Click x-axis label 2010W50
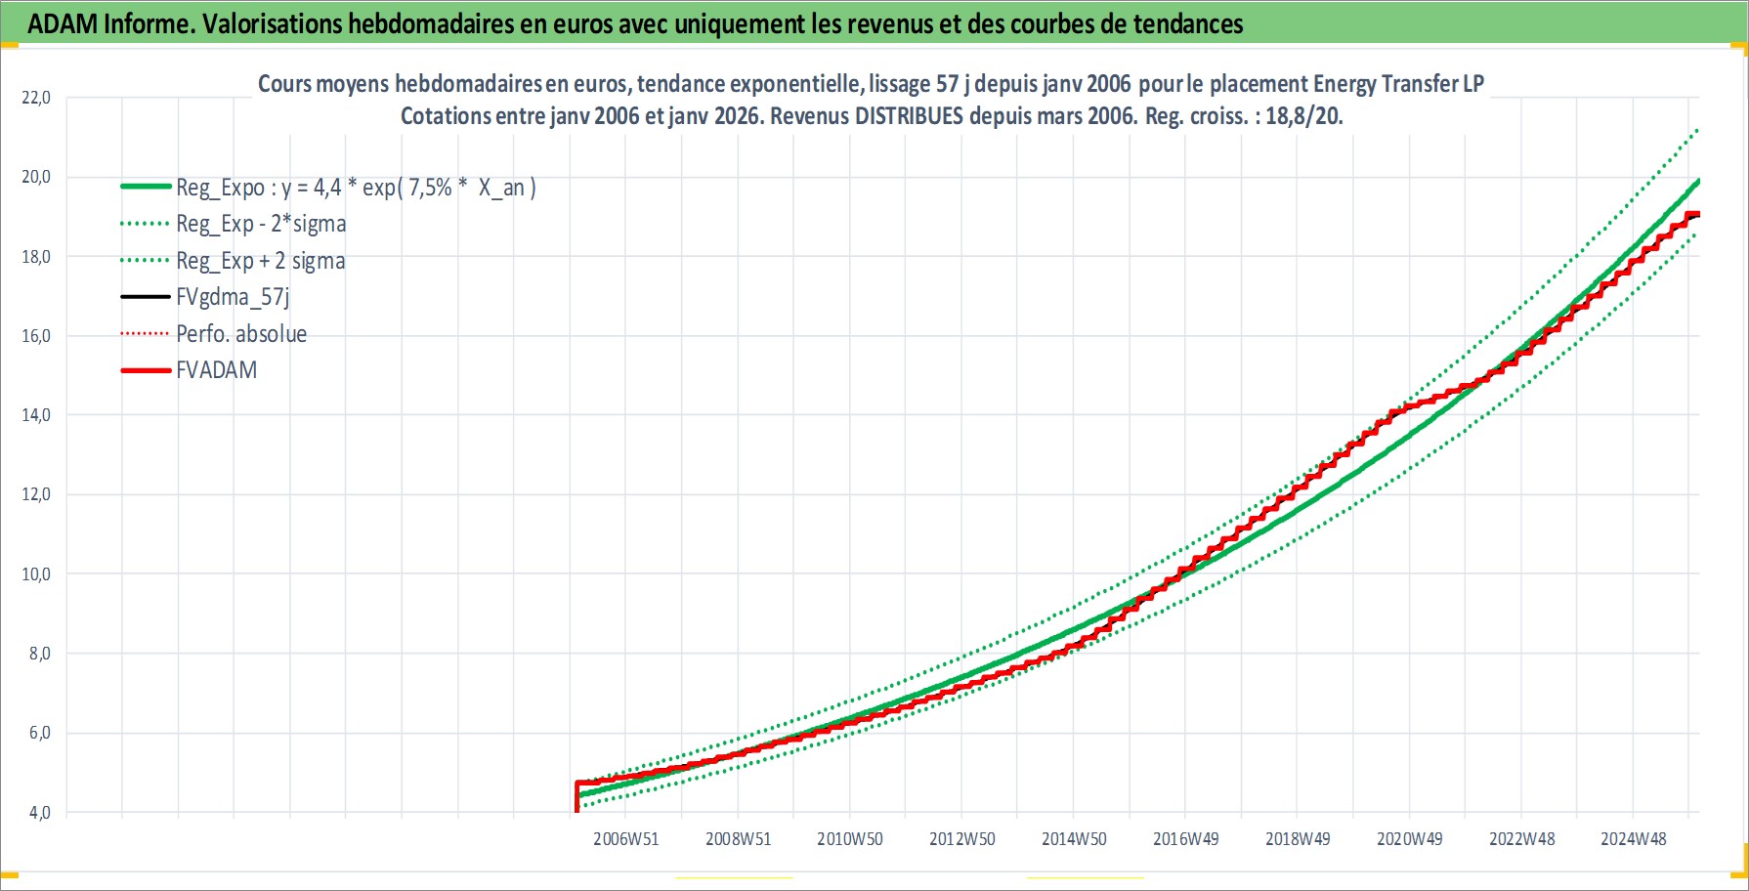Viewport: 1749px width, 891px height. click(x=850, y=839)
